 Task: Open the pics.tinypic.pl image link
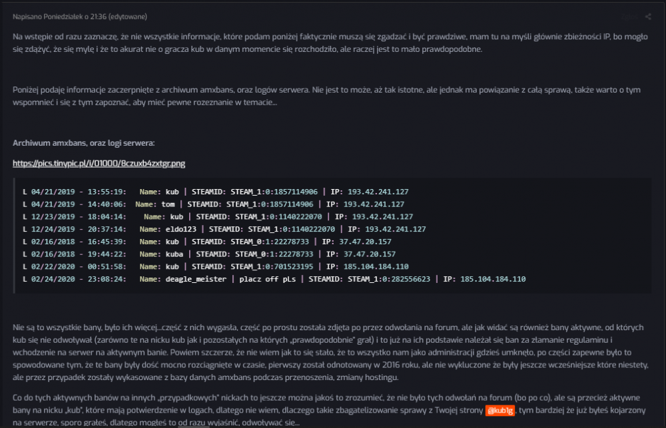coord(99,164)
